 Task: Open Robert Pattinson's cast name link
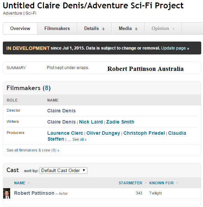(34, 193)
